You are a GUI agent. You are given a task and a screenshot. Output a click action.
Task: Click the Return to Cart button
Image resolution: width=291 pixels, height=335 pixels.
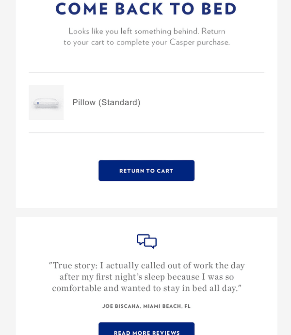pyautogui.click(x=146, y=171)
